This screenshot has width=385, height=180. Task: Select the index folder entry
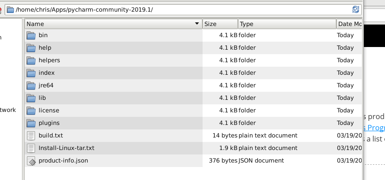[x=193, y=73]
